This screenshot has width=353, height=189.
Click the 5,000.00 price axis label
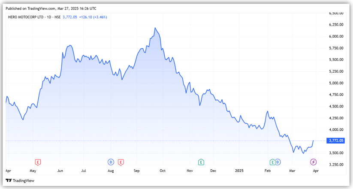[336, 83]
